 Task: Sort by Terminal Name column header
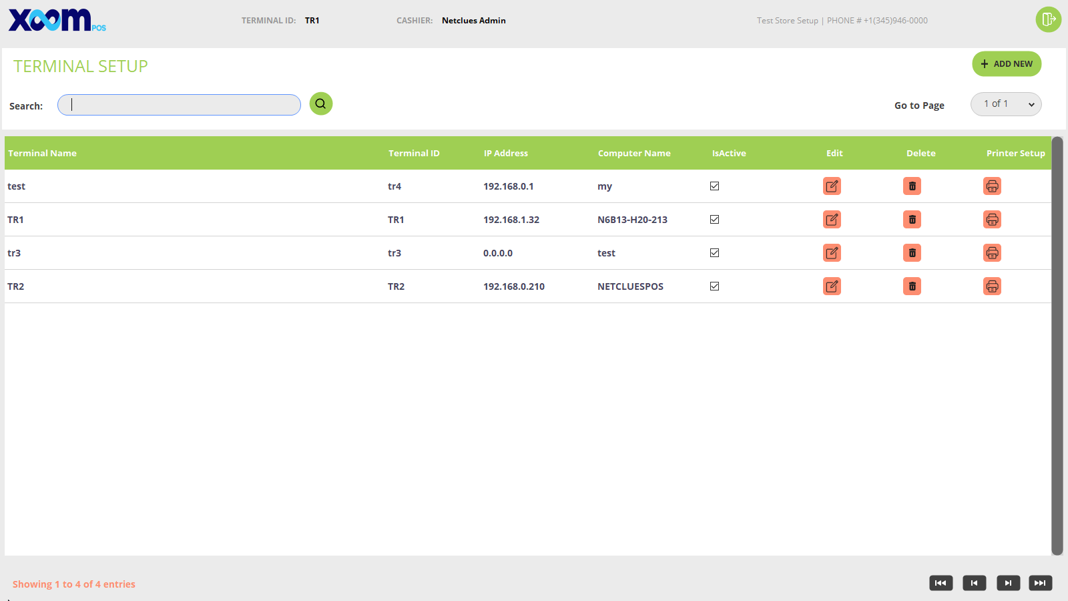[x=42, y=153]
